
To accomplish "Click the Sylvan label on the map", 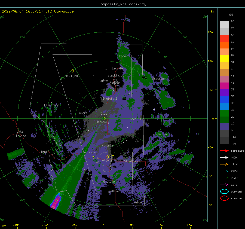I will click(x=104, y=81).
